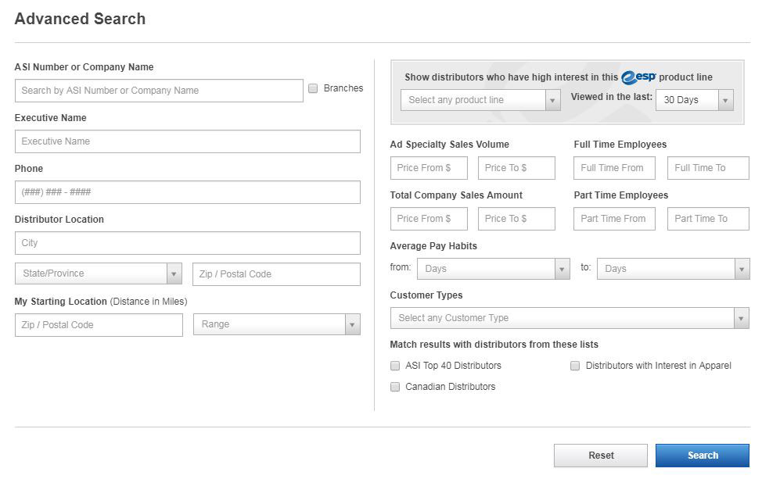The height and width of the screenshot is (479, 762).
Task: Click the Reset button
Action: point(601,456)
